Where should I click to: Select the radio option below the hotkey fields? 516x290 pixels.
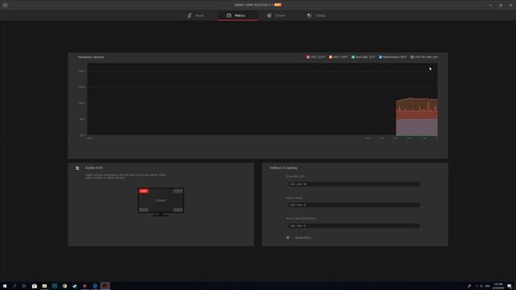coord(288,238)
